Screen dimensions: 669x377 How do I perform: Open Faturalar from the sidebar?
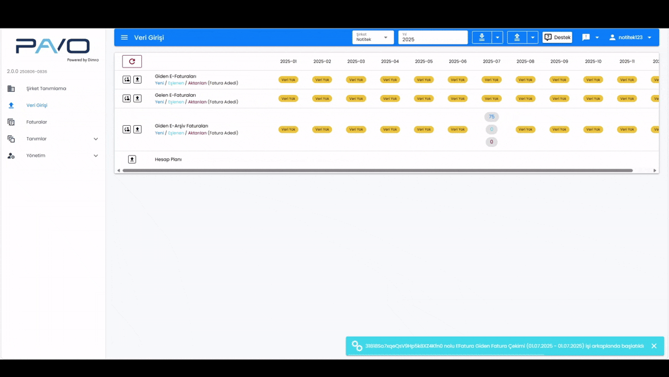coord(37,122)
